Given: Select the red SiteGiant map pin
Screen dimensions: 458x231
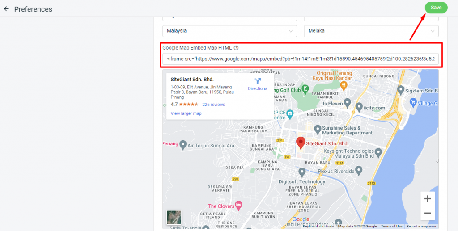Looking at the screenshot, I should [x=301, y=143].
